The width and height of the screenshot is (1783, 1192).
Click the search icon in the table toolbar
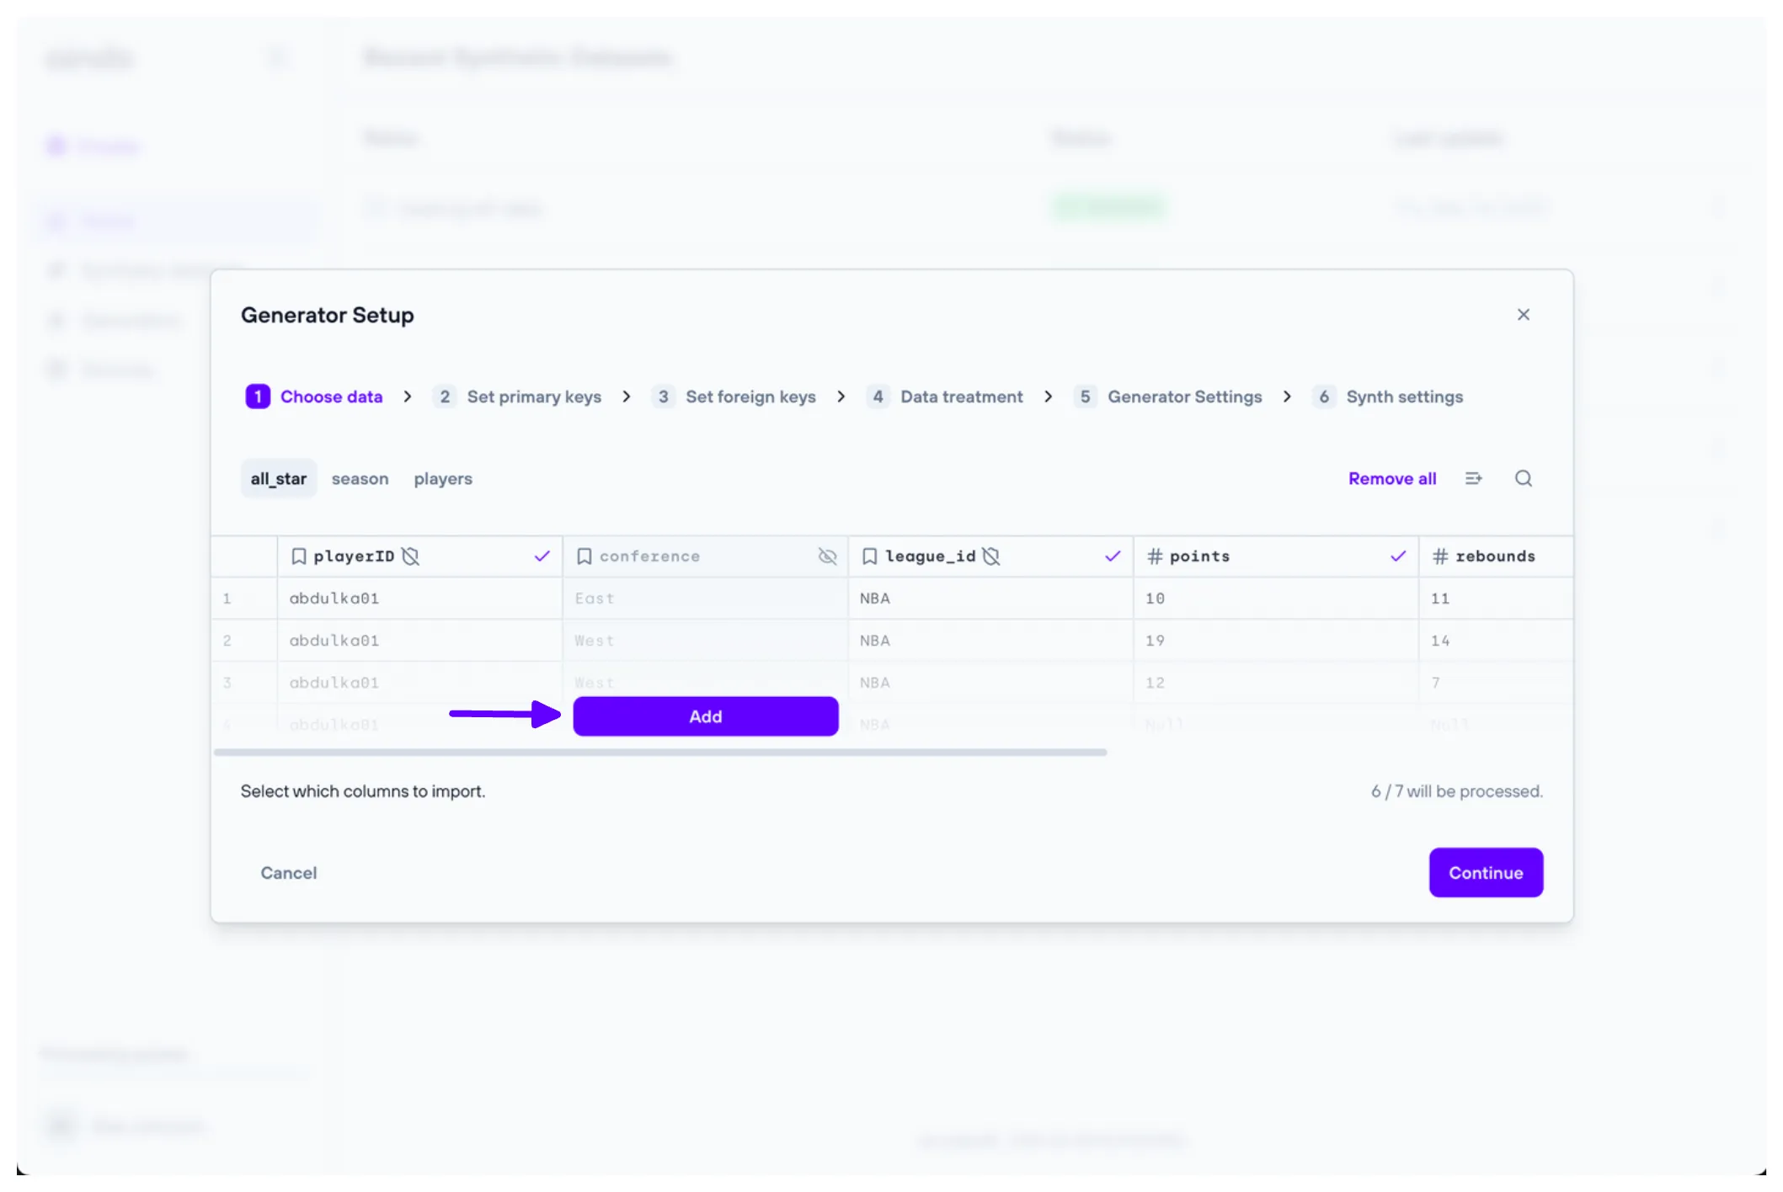1523,478
